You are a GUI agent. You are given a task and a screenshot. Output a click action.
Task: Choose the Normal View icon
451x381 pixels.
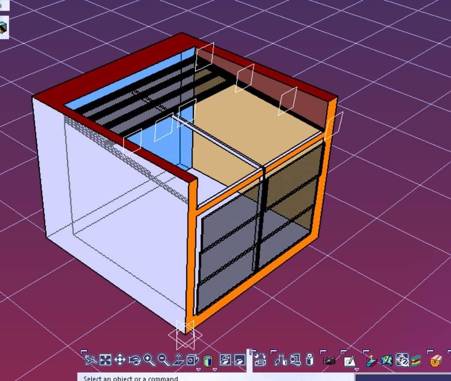click(178, 360)
